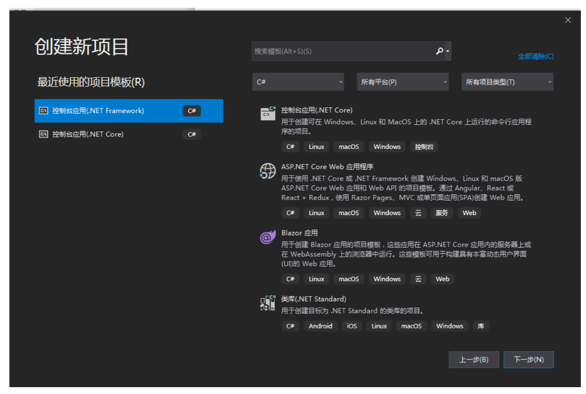Click the C# tag under 类库(.NET Standard)
Screen dimensions: 586x394
(290, 326)
